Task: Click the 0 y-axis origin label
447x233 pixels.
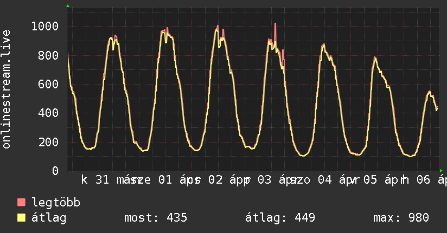Action: click(55, 171)
